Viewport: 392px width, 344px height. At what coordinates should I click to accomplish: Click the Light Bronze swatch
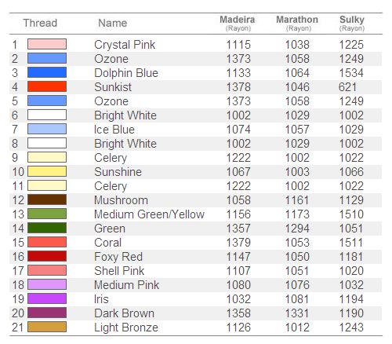coord(47,327)
